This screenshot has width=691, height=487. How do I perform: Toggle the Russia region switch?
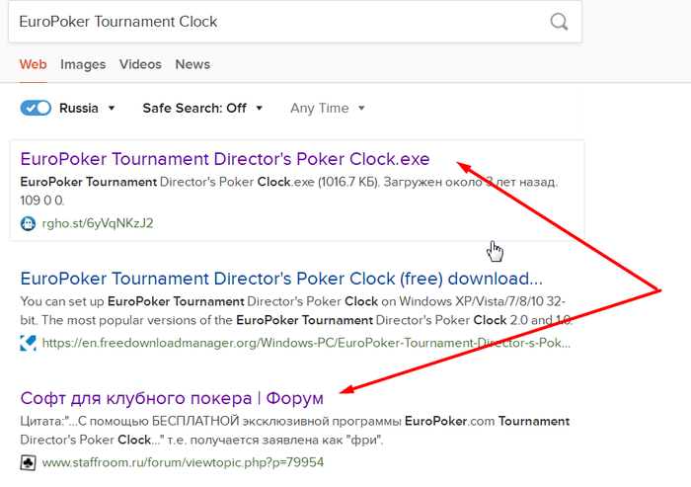coord(36,108)
